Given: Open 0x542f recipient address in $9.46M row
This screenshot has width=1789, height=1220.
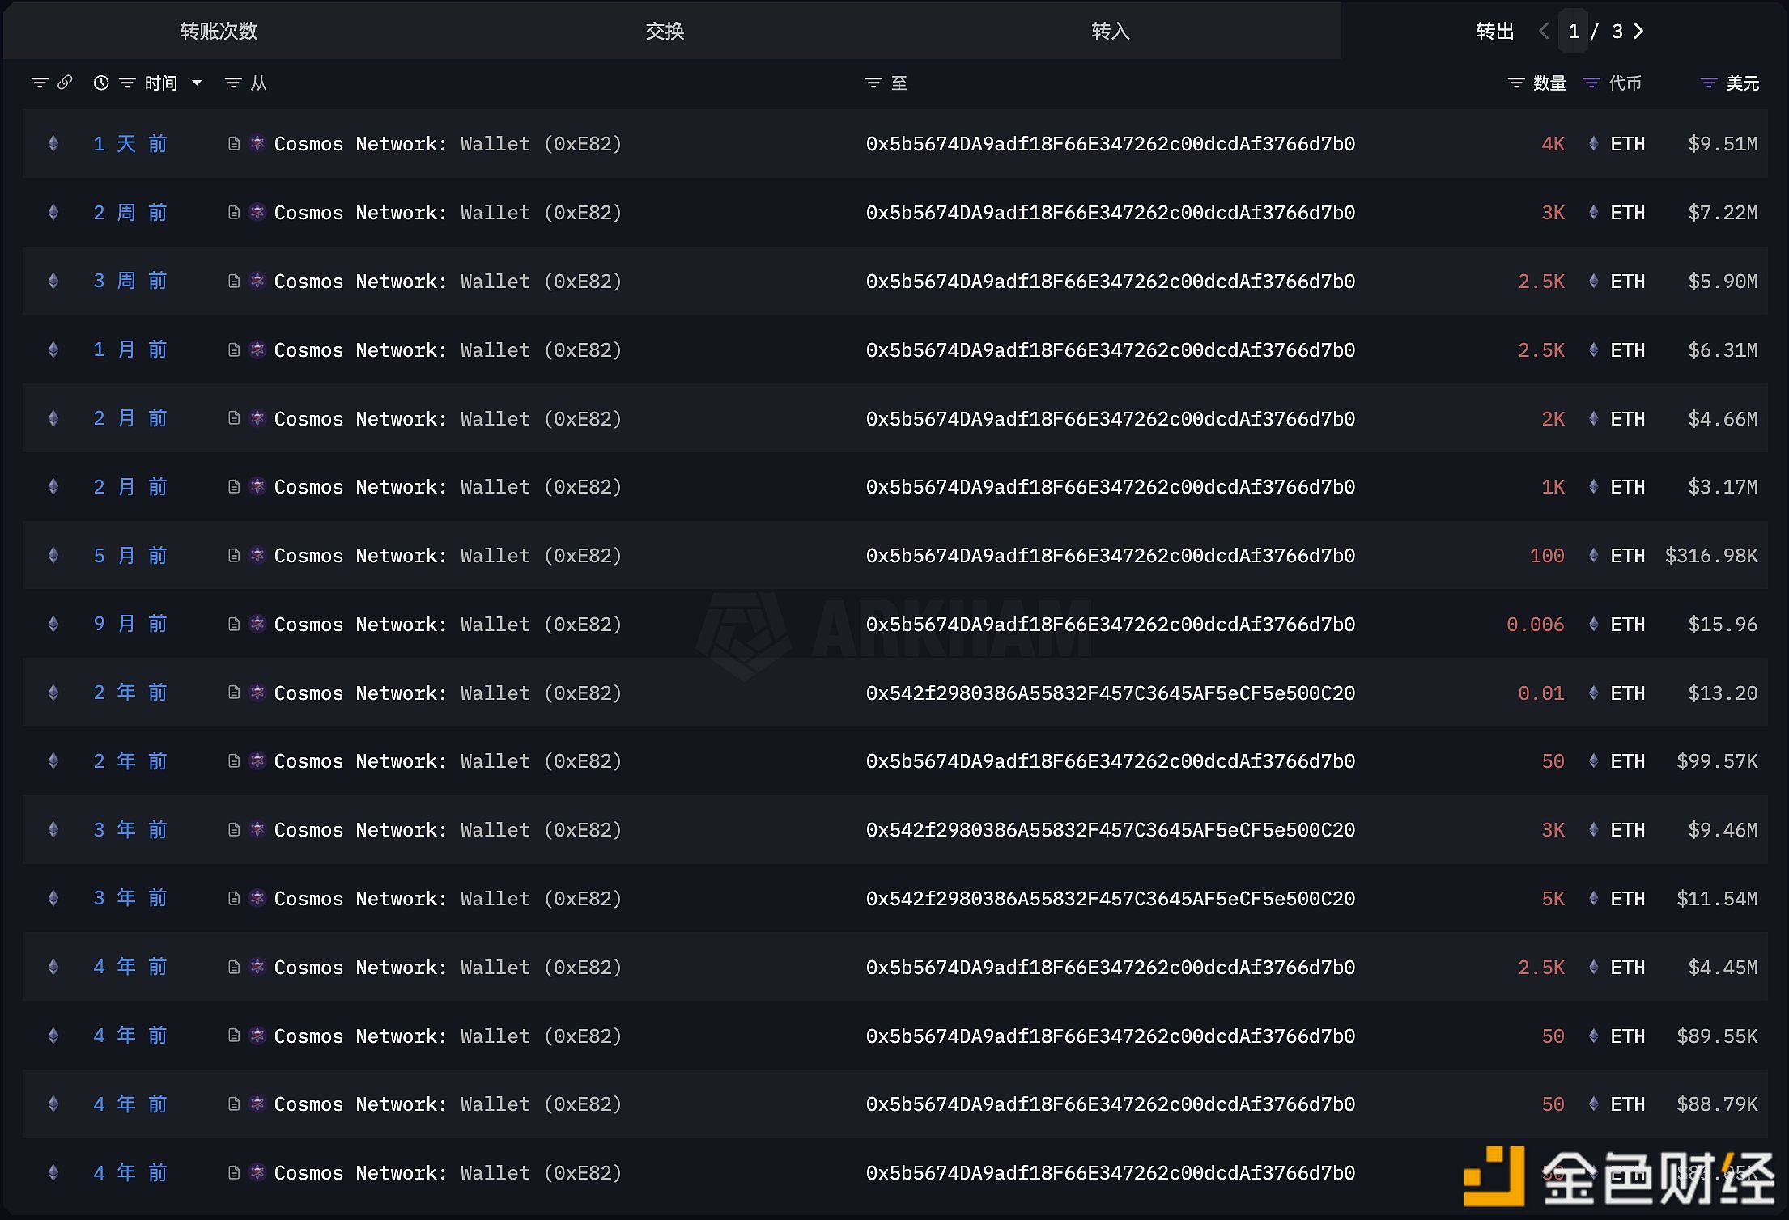Looking at the screenshot, I should [1111, 830].
